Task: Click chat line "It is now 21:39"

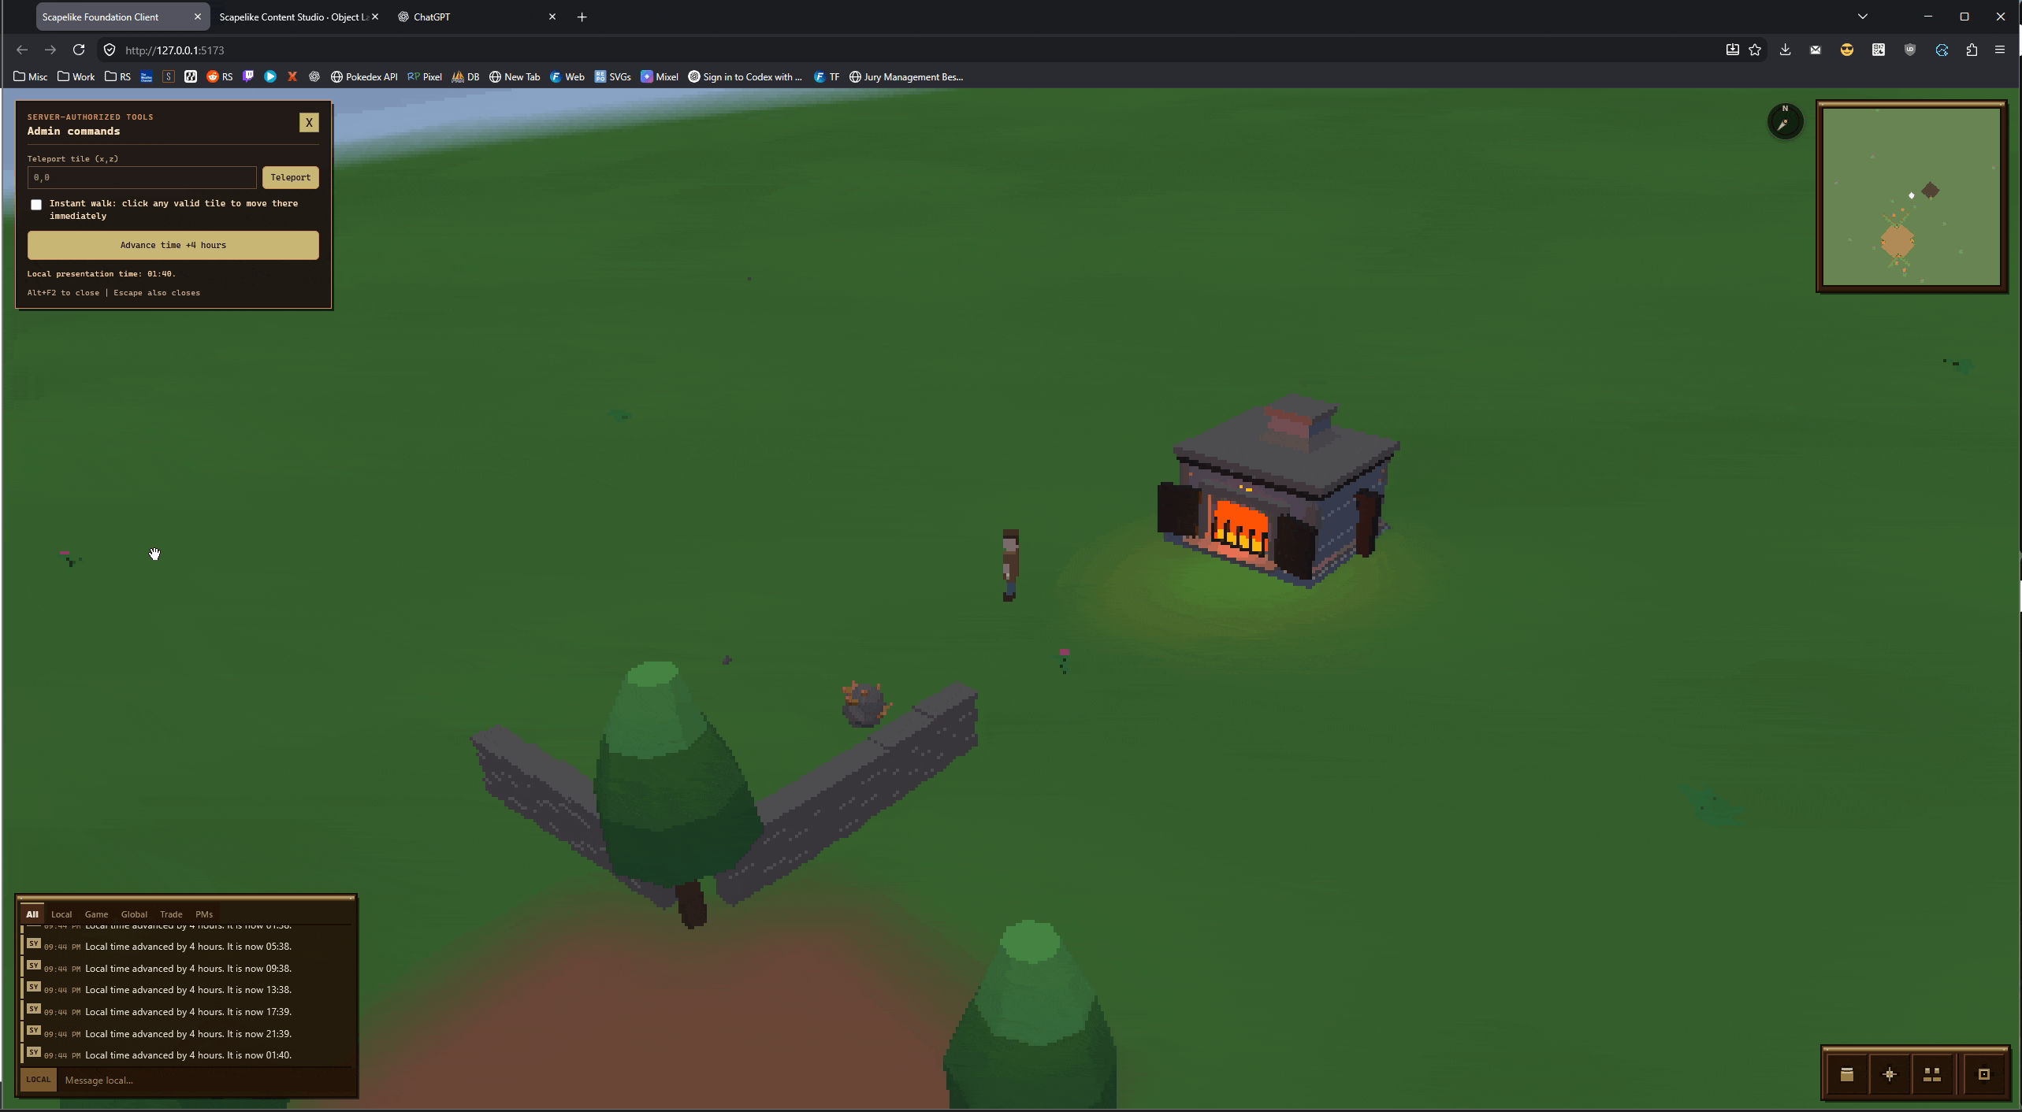Action: click(188, 1034)
